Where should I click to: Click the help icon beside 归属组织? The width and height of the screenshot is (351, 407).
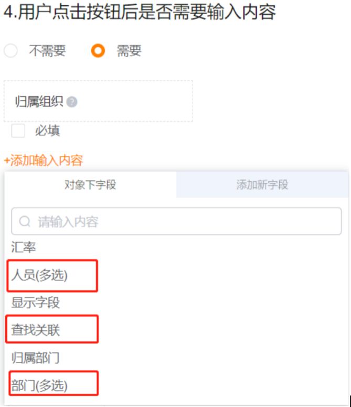point(72,102)
